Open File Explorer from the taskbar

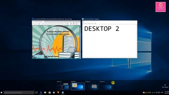click(45, 93)
